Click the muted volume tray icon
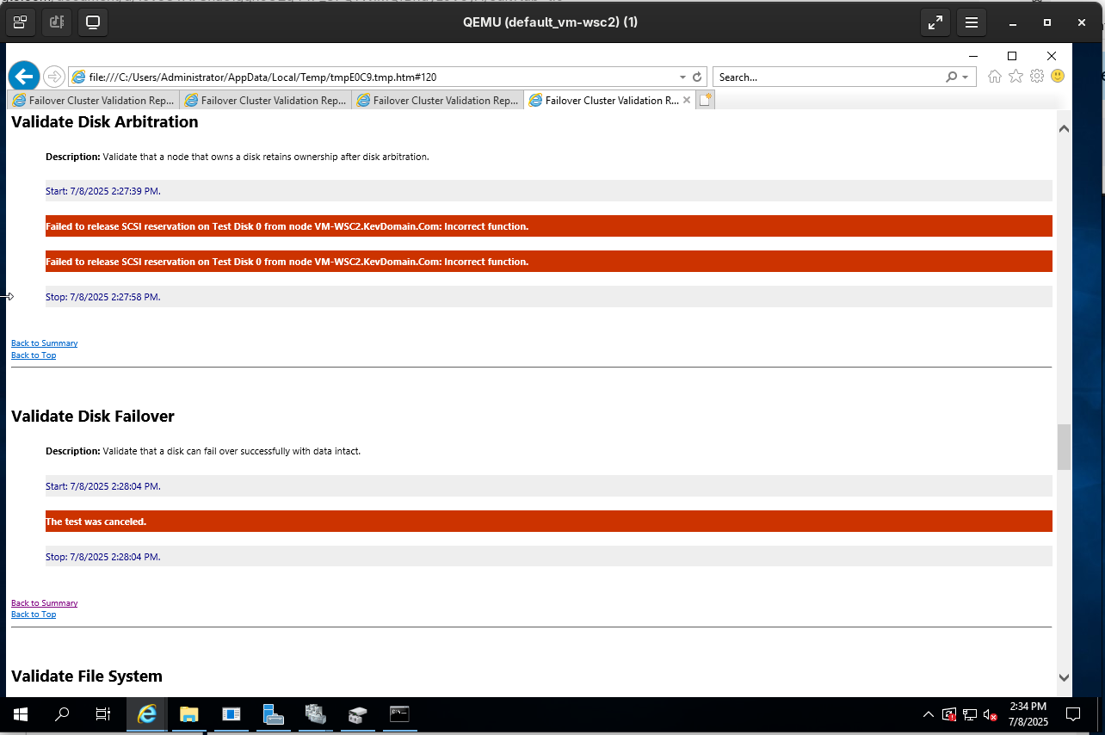The image size is (1105, 735). tap(991, 714)
